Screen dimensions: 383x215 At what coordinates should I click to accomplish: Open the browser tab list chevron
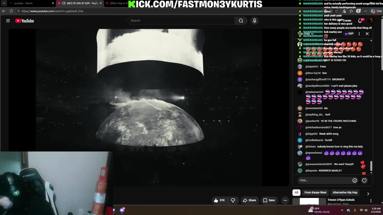4,3
